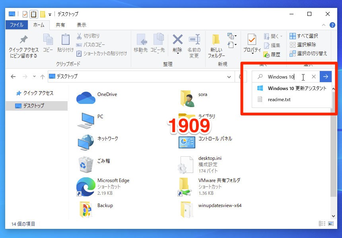Select the Microsoft Edge shortcut

pyautogui.click(x=103, y=187)
